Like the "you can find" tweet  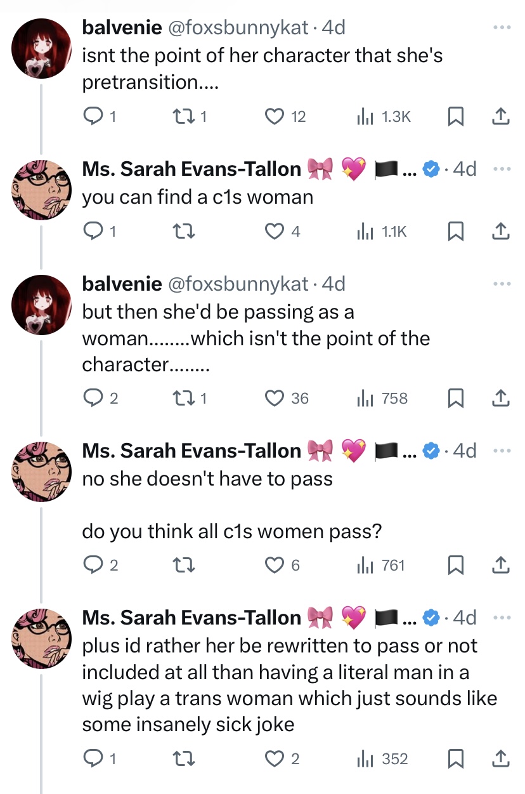pos(274,232)
